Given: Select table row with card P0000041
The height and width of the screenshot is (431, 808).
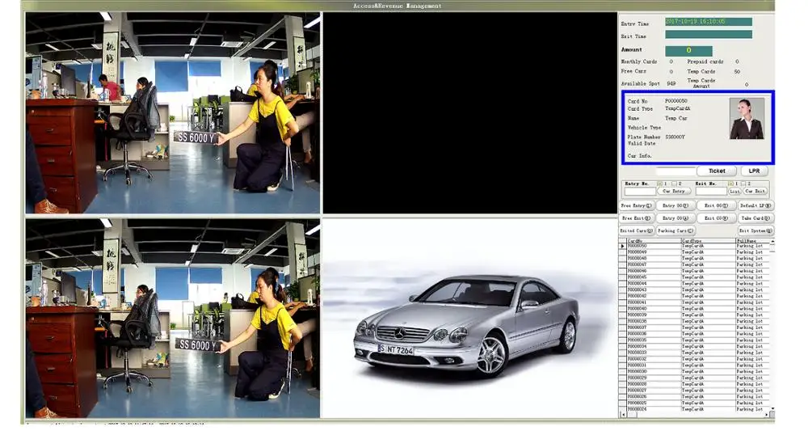Looking at the screenshot, I should coord(695,302).
